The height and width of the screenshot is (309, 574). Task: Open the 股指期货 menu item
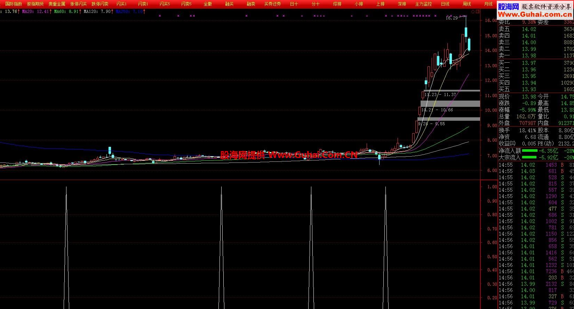35,4
